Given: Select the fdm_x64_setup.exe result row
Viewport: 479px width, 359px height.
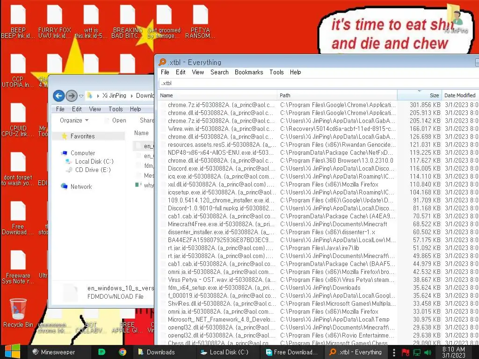Looking at the screenshot, I should pyautogui.click(x=319, y=287).
